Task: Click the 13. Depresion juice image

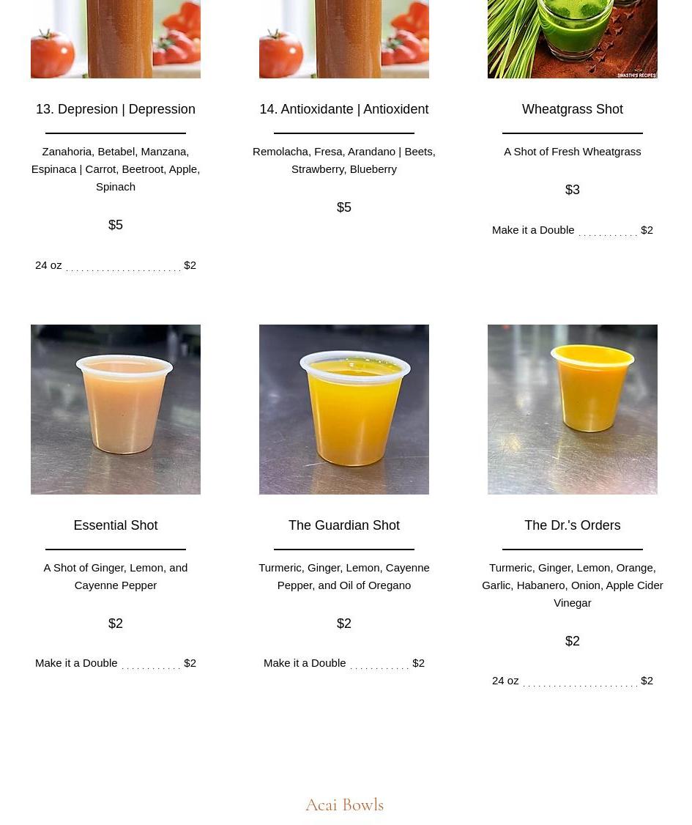Action: click(115, 39)
